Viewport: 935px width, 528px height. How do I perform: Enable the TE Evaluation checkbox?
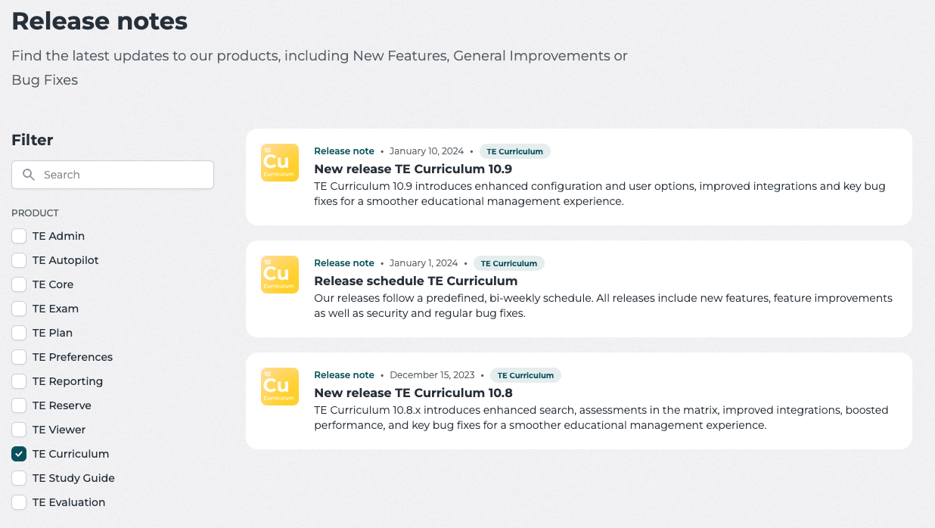pos(19,502)
